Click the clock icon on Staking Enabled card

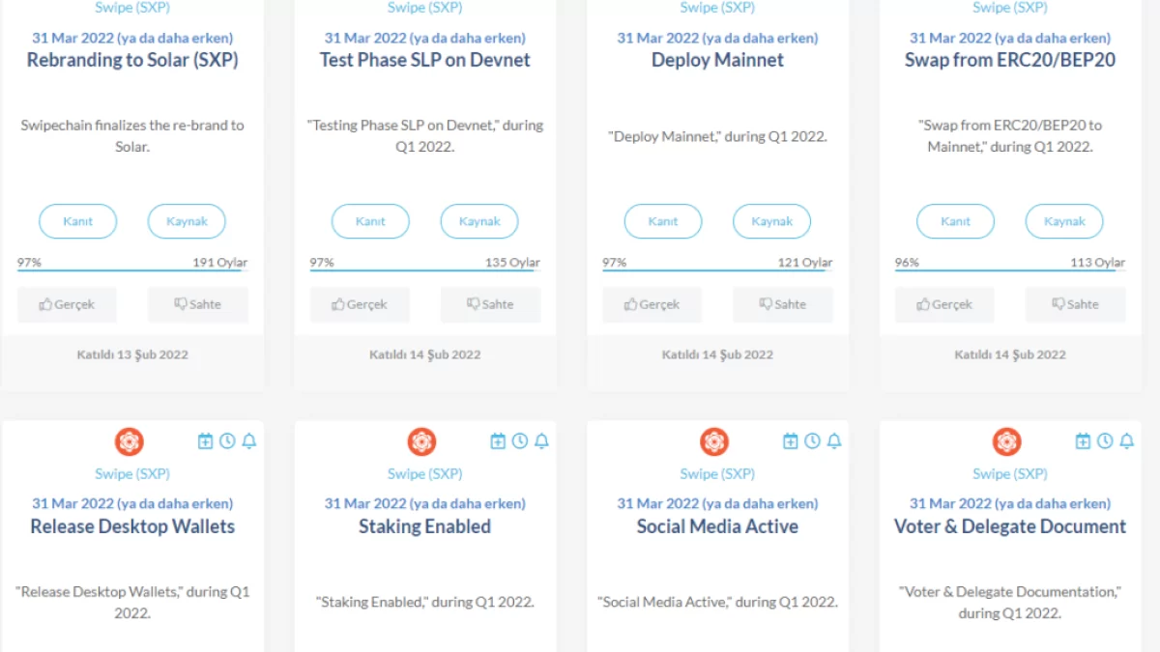pos(520,441)
